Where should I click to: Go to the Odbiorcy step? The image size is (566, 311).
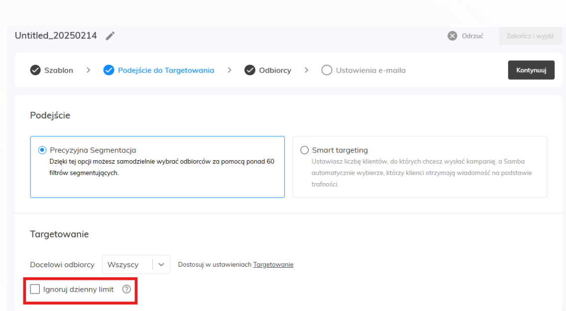click(275, 70)
